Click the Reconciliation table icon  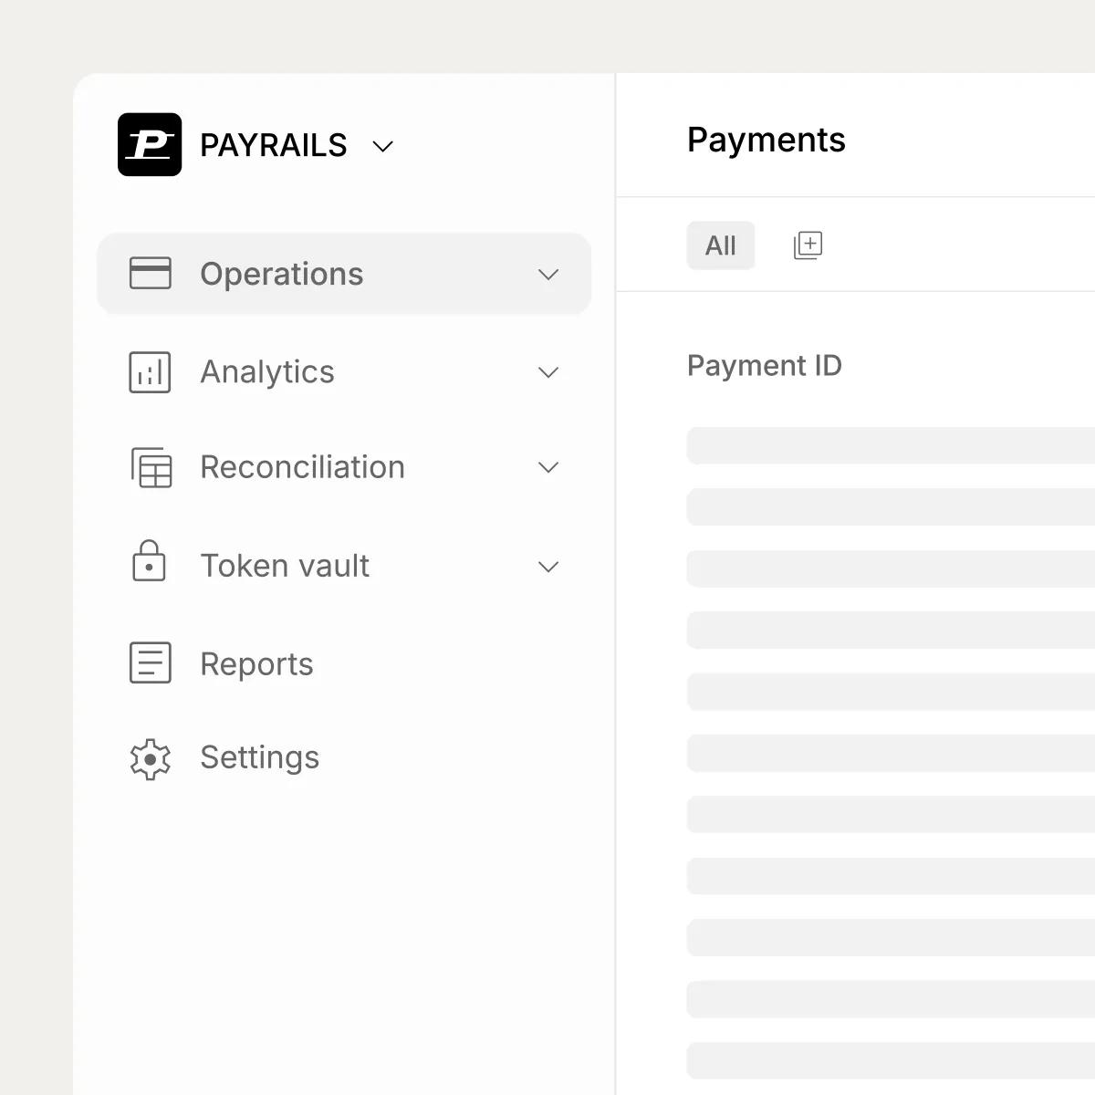click(x=151, y=467)
